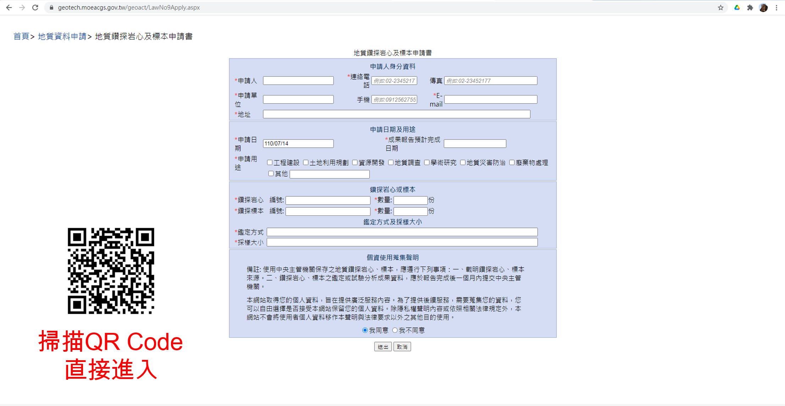The width and height of the screenshot is (785, 406).
Task: Click the 其他 purpose text field
Action: coord(330,174)
